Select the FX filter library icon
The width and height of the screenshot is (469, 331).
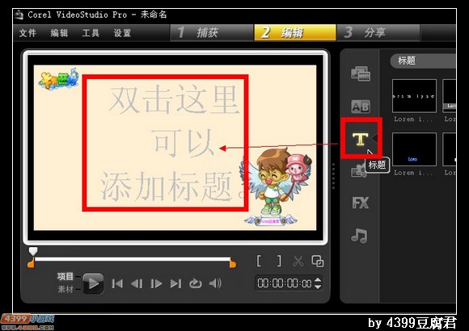(x=361, y=203)
